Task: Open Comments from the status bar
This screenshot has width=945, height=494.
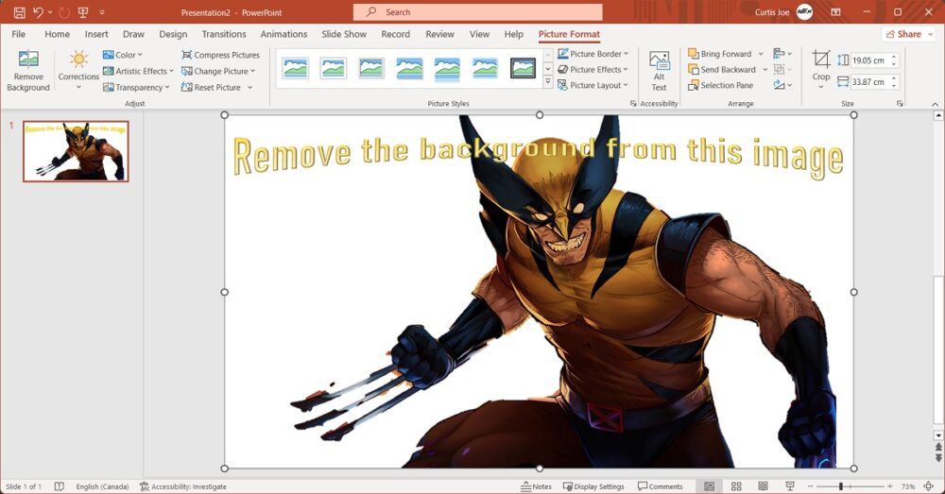Action: pyautogui.click(x=660, y=486)
